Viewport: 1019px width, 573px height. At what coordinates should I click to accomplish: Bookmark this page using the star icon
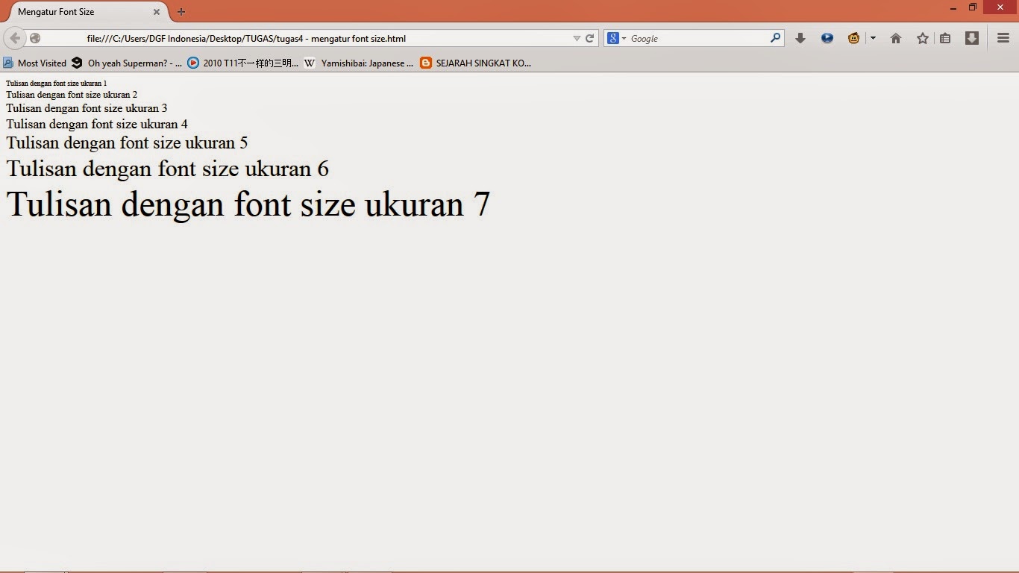pos(923,38)
